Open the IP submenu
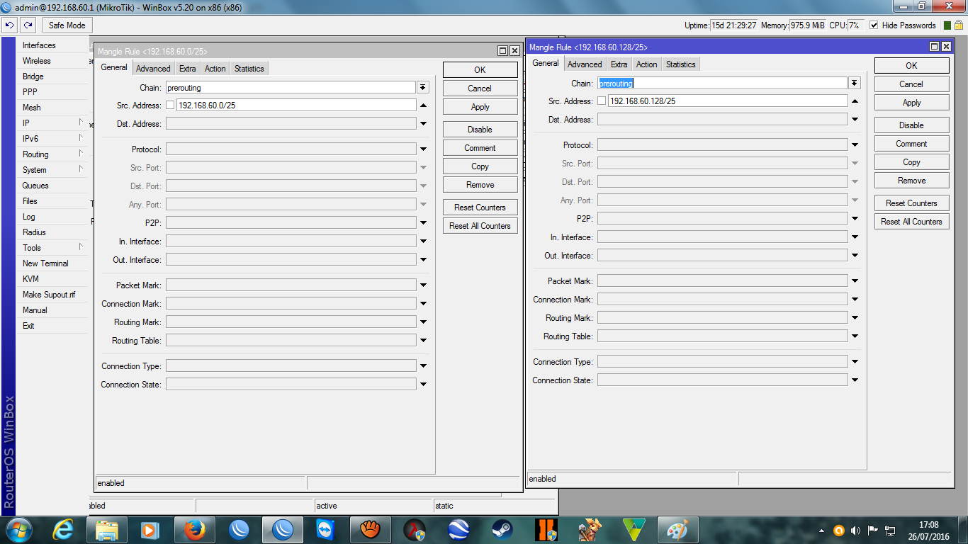Viewport: 968px width, 544px height. [53, 123]
